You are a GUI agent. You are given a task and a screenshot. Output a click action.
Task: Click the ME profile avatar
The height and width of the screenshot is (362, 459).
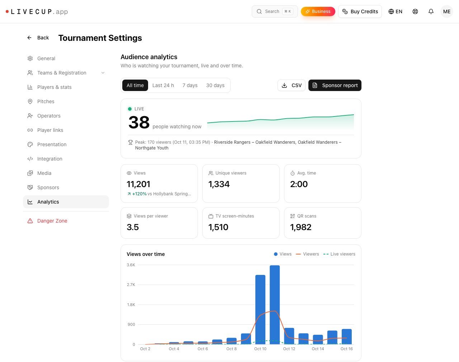pyautogui.click(x=447, y=11)
